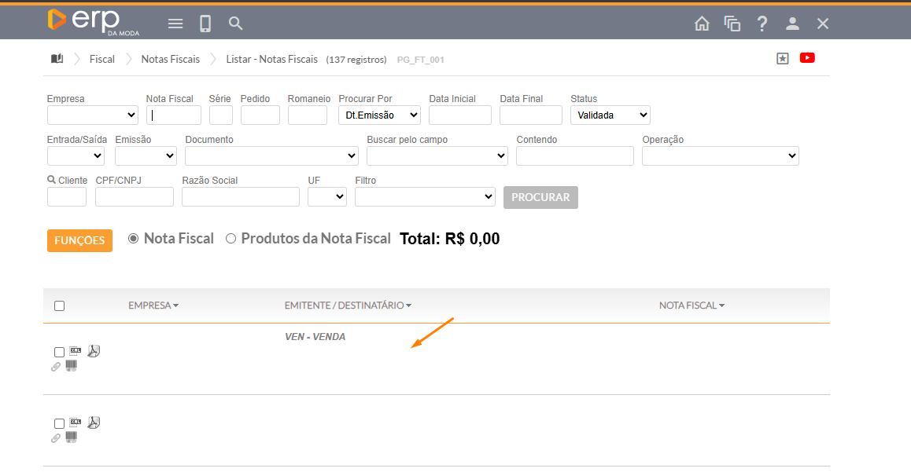The height and width of the screenshot is (472, 911).
Task: Go to the Fiscal breadcrumb item
Action: 102,59
